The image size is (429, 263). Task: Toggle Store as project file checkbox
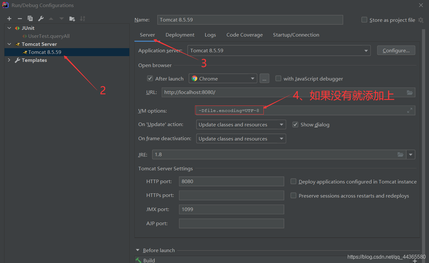(x=364, y=20)
